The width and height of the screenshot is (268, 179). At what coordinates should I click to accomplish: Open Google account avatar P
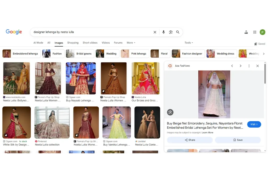pyautogui.click(x=262, y=32)
